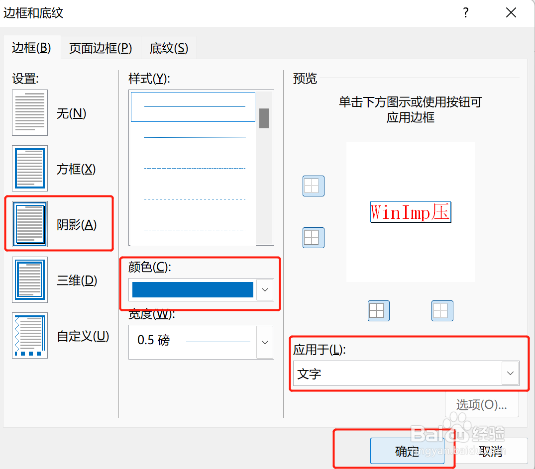The image size is (535, 469).
Task: Click the bottom-left border apply button under preview
Action: click(379, 311)
